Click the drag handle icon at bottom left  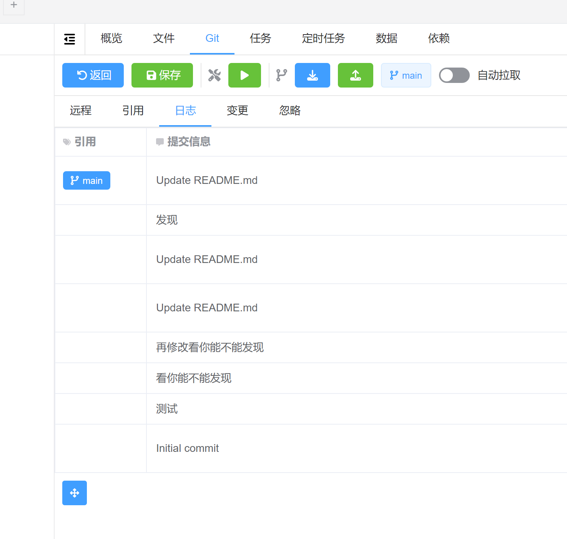point(74,493)
